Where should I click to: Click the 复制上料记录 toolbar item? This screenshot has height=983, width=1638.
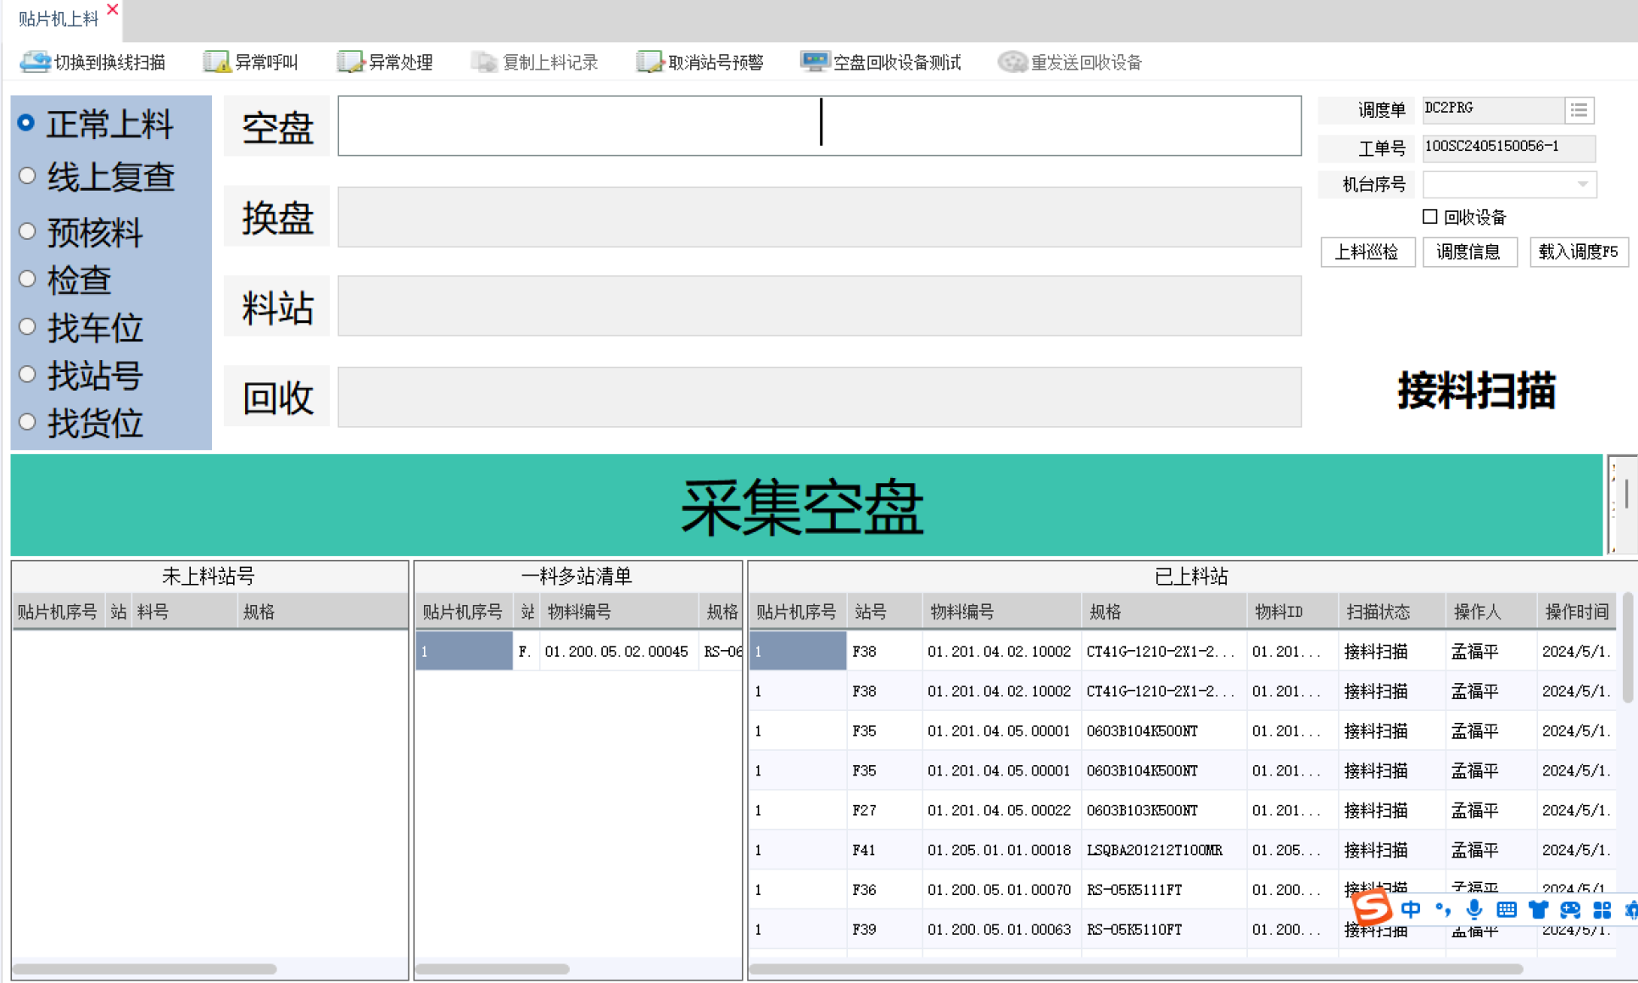click(536, 62)
